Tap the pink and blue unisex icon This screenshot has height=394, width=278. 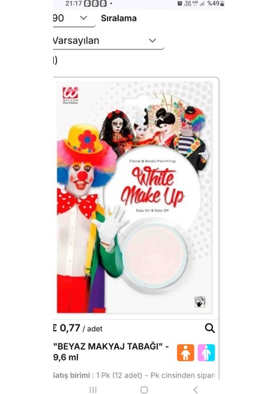point(207,353)
